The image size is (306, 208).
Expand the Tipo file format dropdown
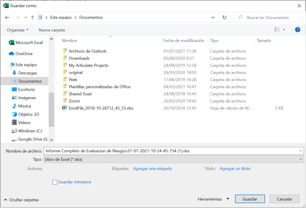click(300, 159)
